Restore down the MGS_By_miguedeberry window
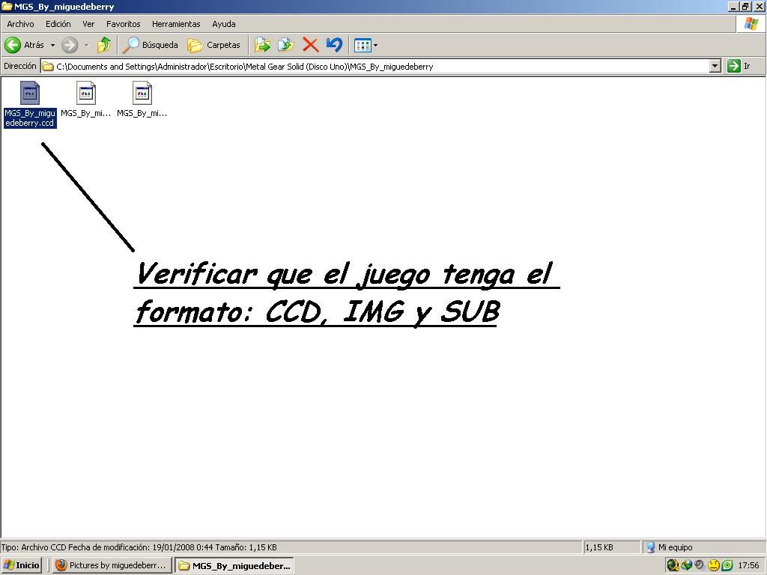This screenshot has height=575, width=767. coord(745,6)
